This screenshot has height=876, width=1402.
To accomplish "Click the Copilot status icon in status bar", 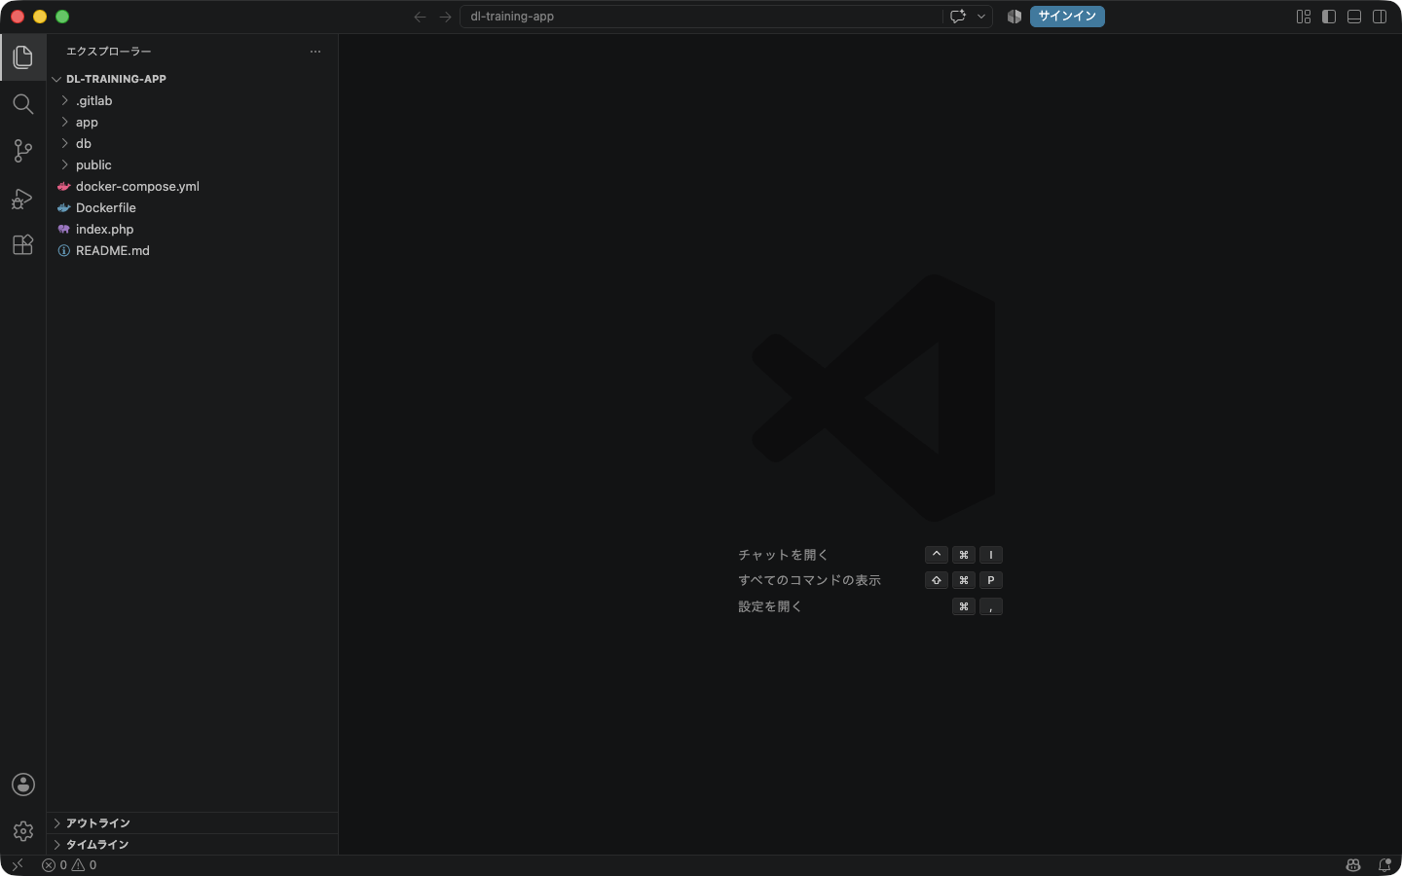I will [1353, 865].
